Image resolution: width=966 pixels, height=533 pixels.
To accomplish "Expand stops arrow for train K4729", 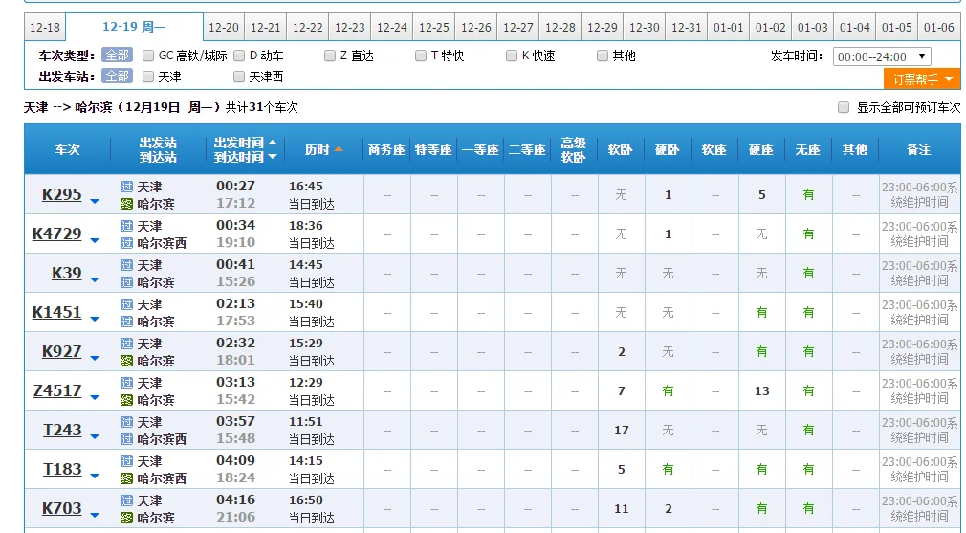I will (95, 241).
